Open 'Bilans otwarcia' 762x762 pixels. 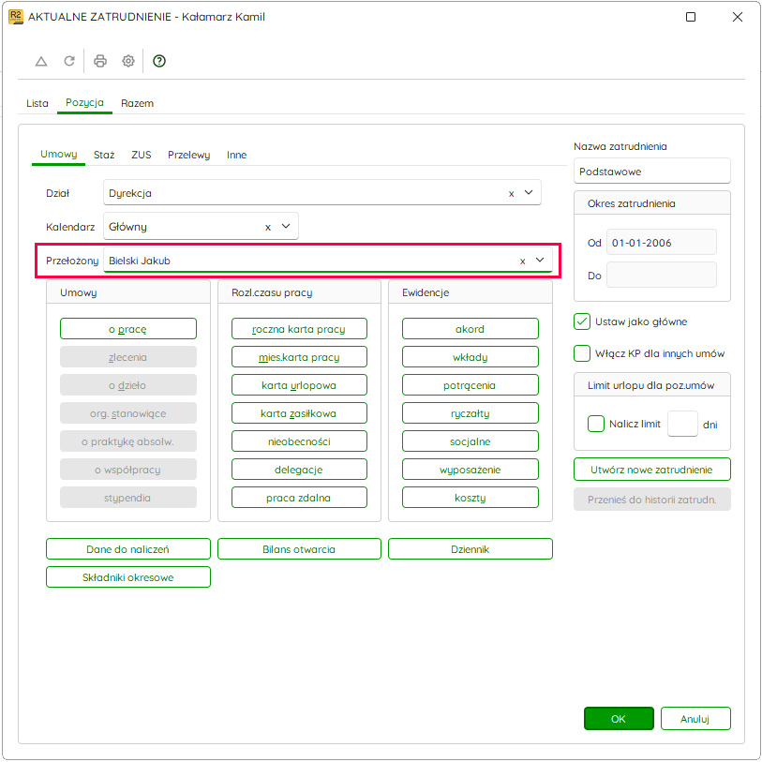pos(299,549)
